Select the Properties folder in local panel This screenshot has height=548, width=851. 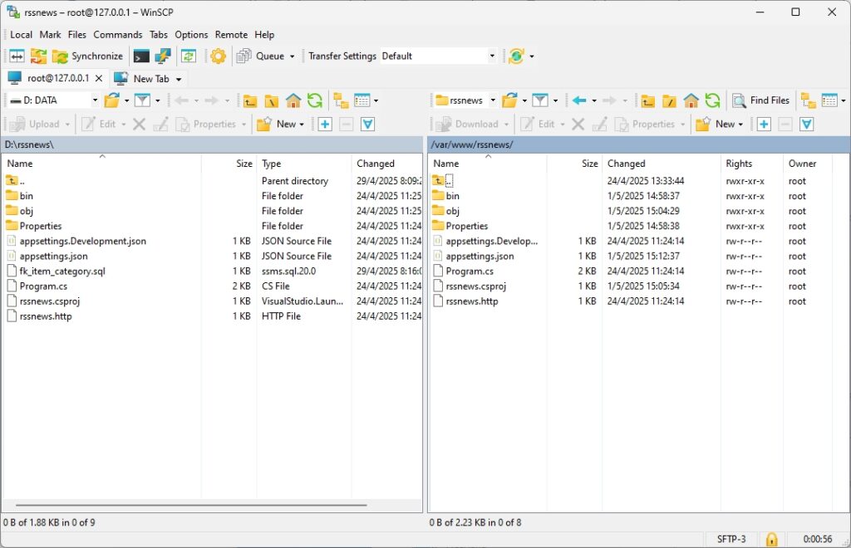pyautogui.click(x=41, y=226)
